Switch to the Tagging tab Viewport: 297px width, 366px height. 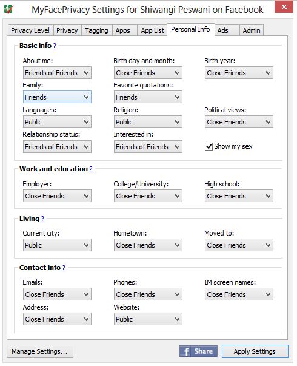coord(97,30)
